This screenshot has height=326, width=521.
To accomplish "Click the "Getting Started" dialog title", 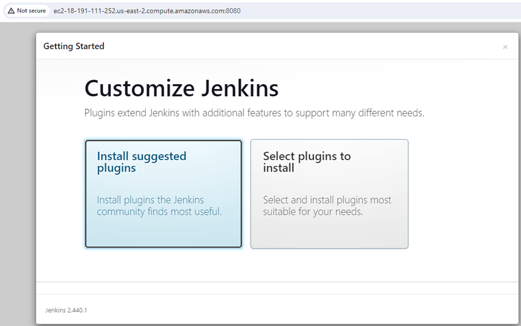I will 74,46.
